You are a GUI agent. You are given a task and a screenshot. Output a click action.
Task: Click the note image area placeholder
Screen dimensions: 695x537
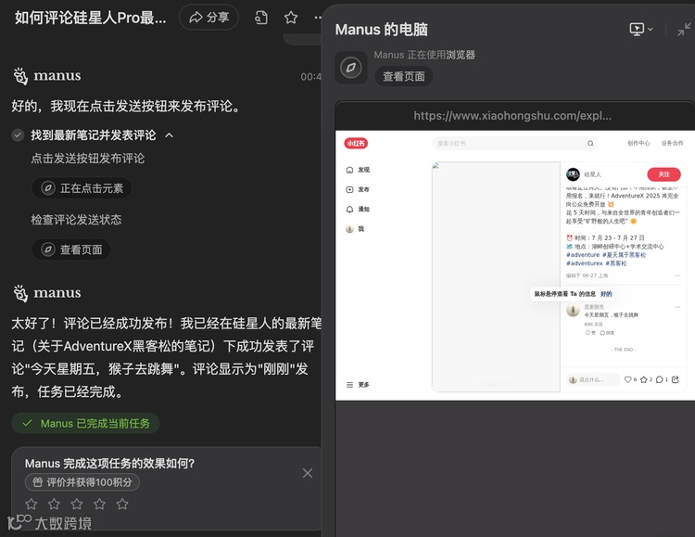pos(496,276)
